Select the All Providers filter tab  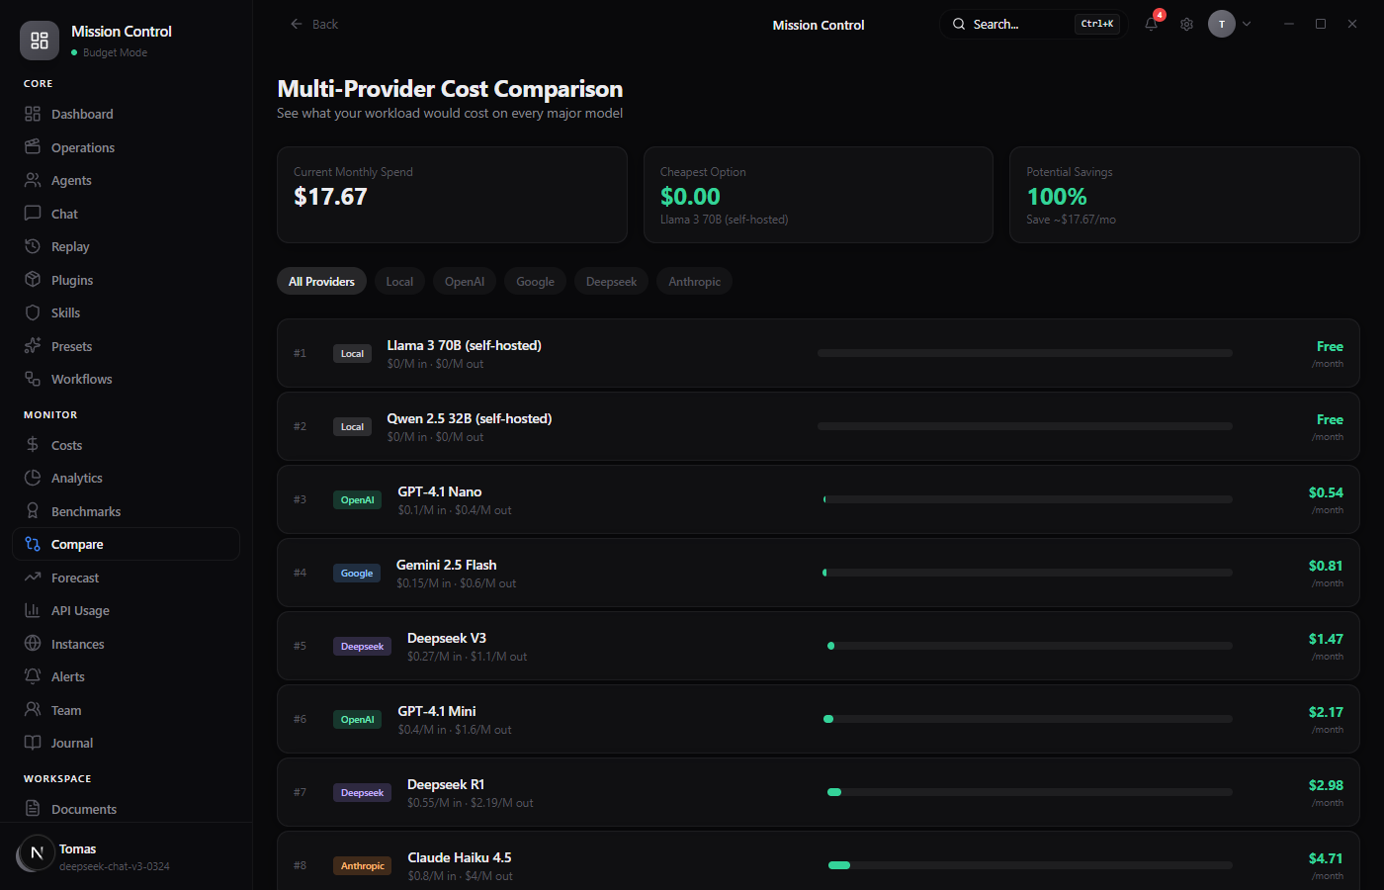tap(321, 282)
